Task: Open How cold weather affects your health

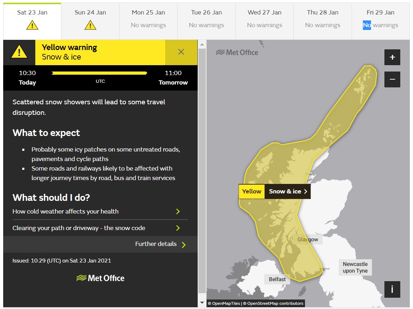Action: 100,211
